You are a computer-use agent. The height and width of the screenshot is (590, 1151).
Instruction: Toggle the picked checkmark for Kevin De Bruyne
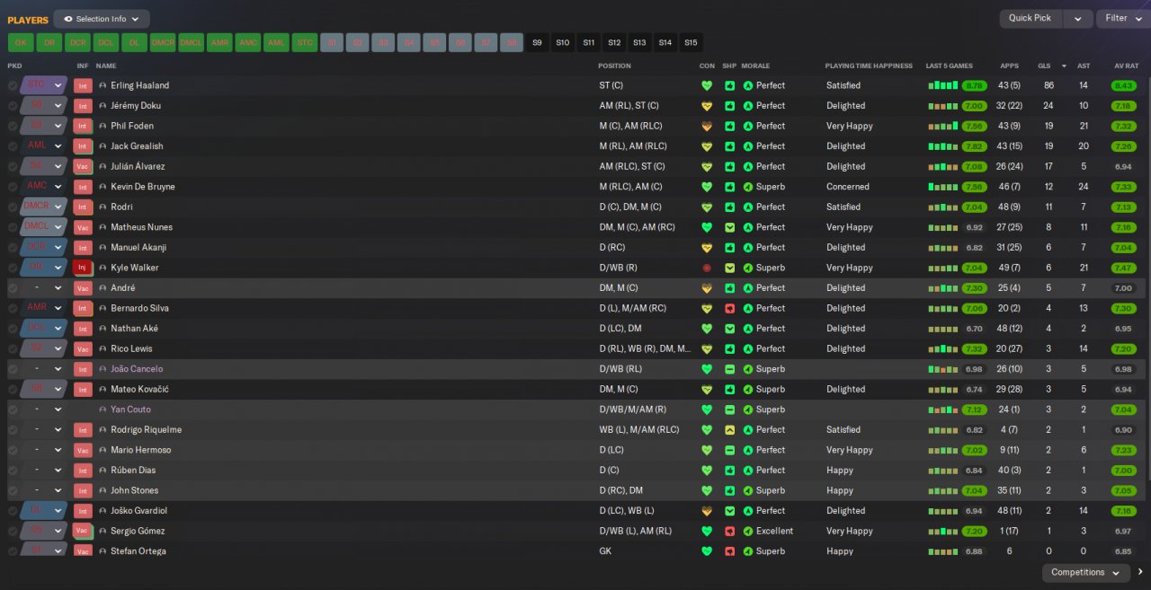(13, 187)
